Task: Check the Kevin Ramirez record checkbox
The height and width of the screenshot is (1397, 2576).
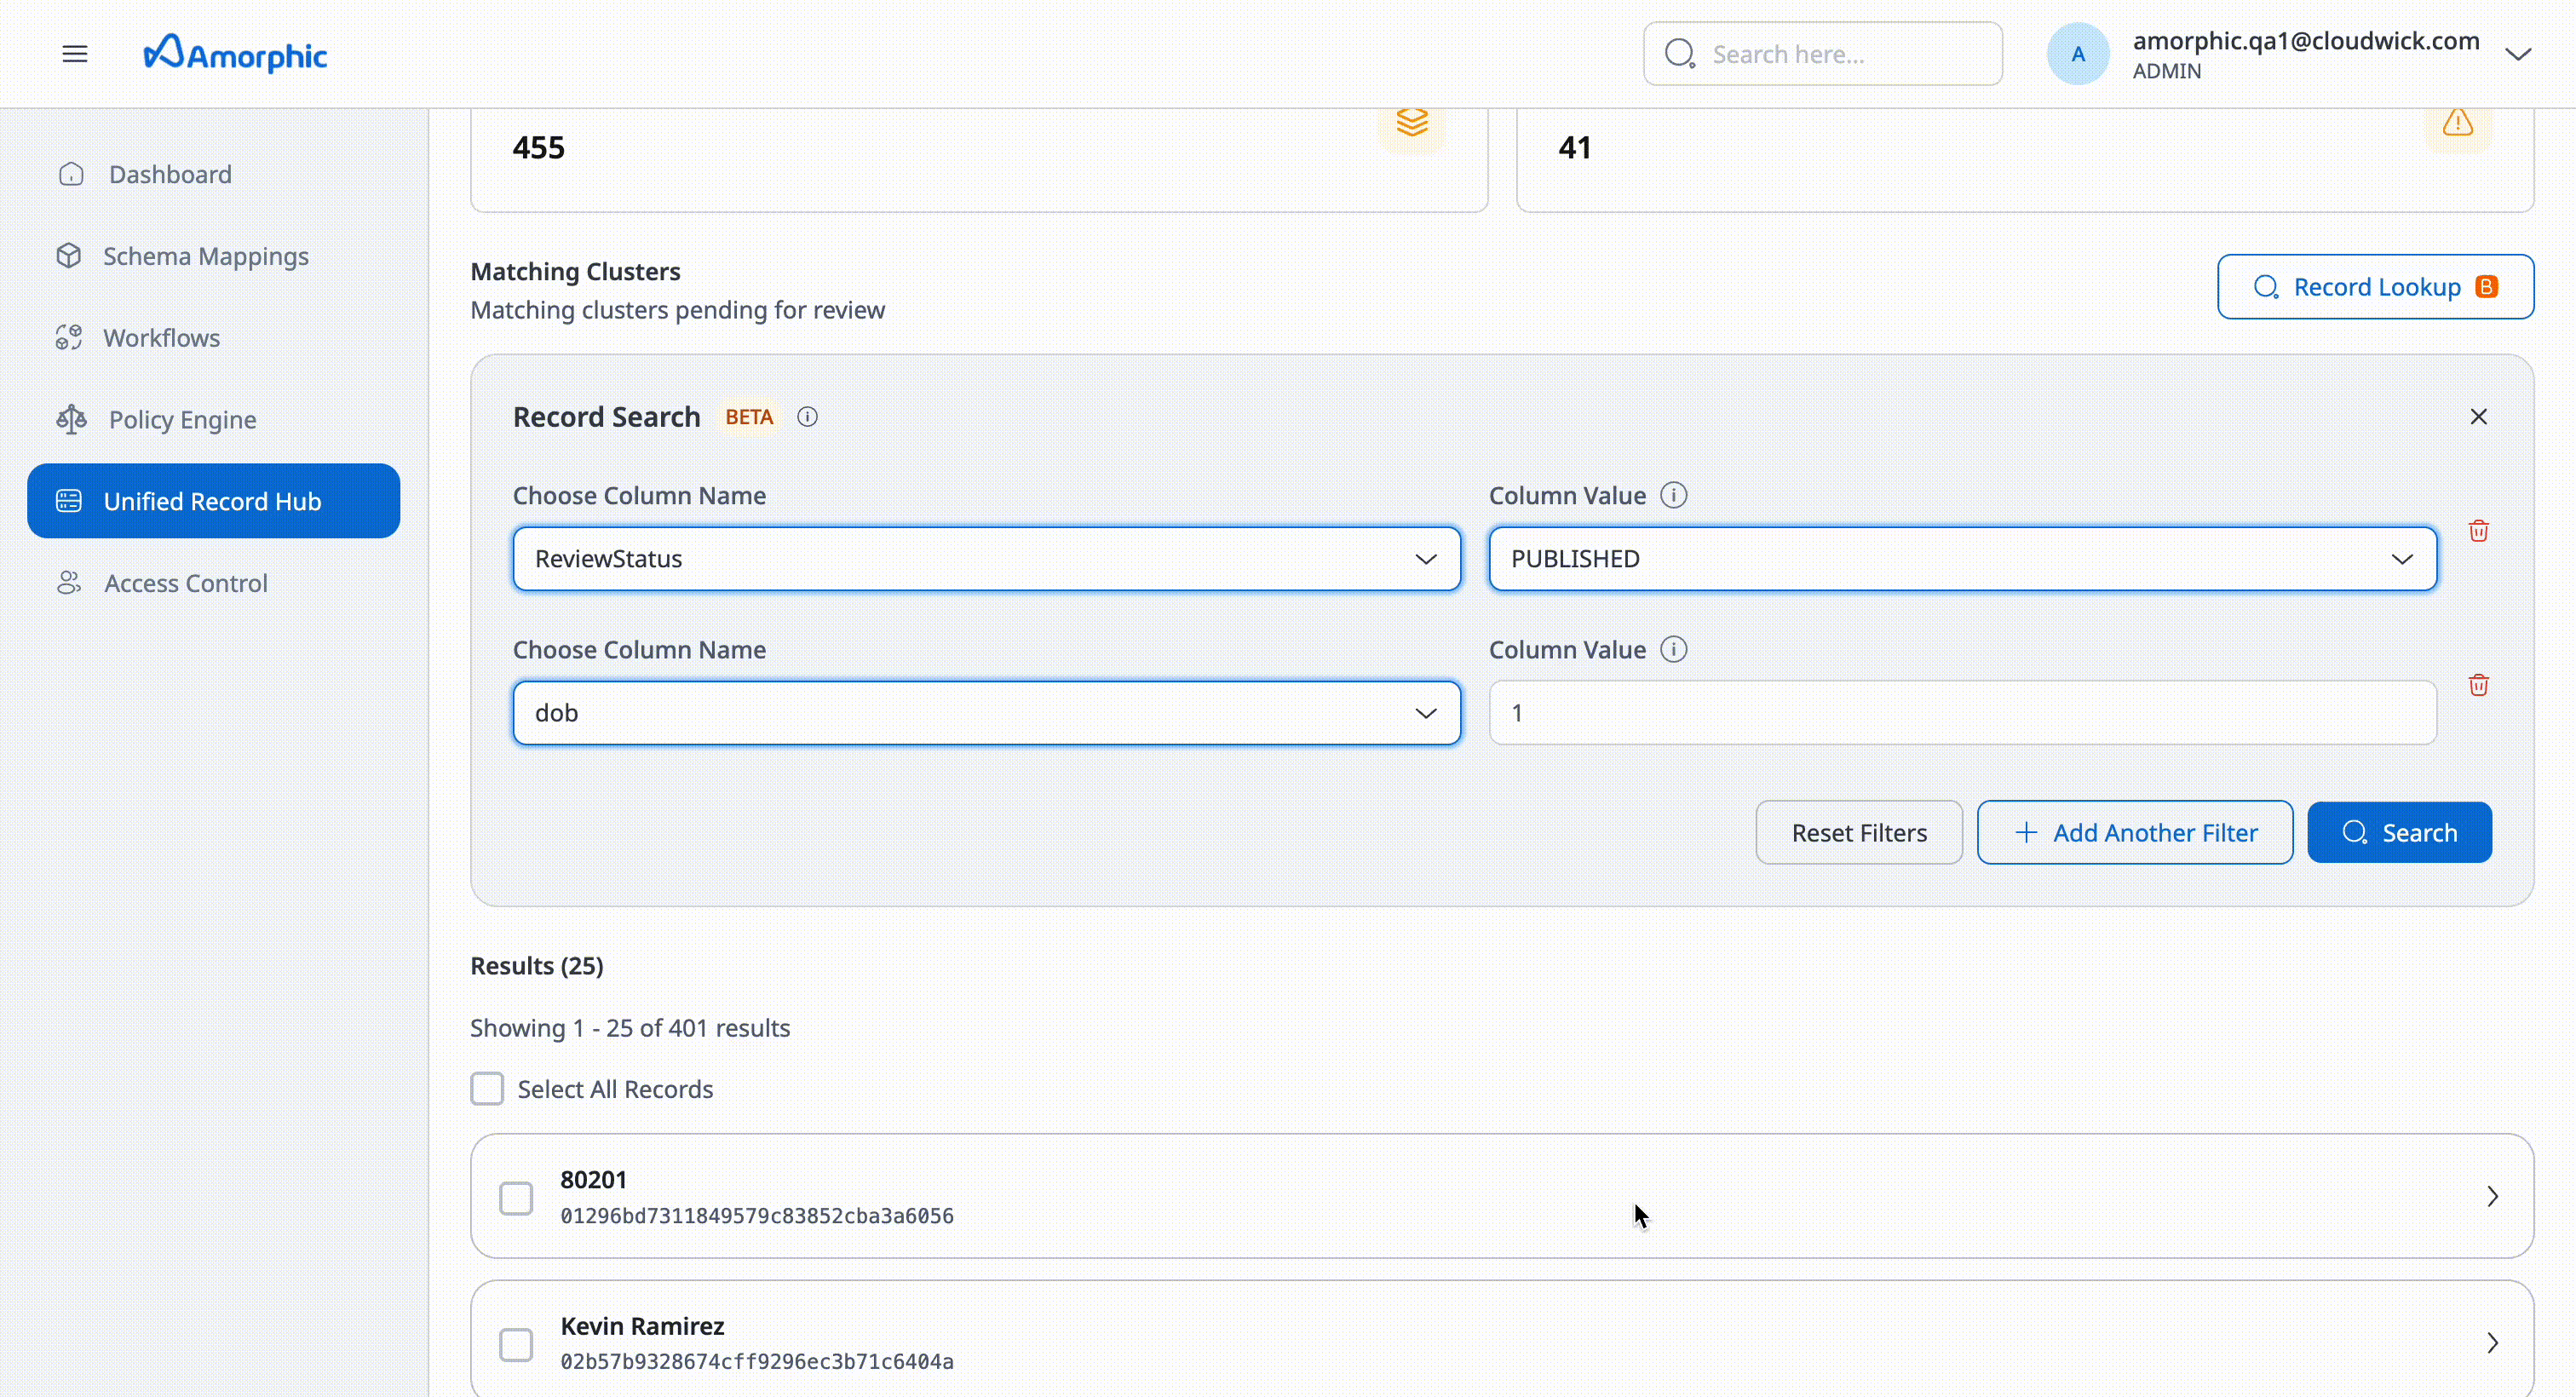Action: tap(516, 1344)
